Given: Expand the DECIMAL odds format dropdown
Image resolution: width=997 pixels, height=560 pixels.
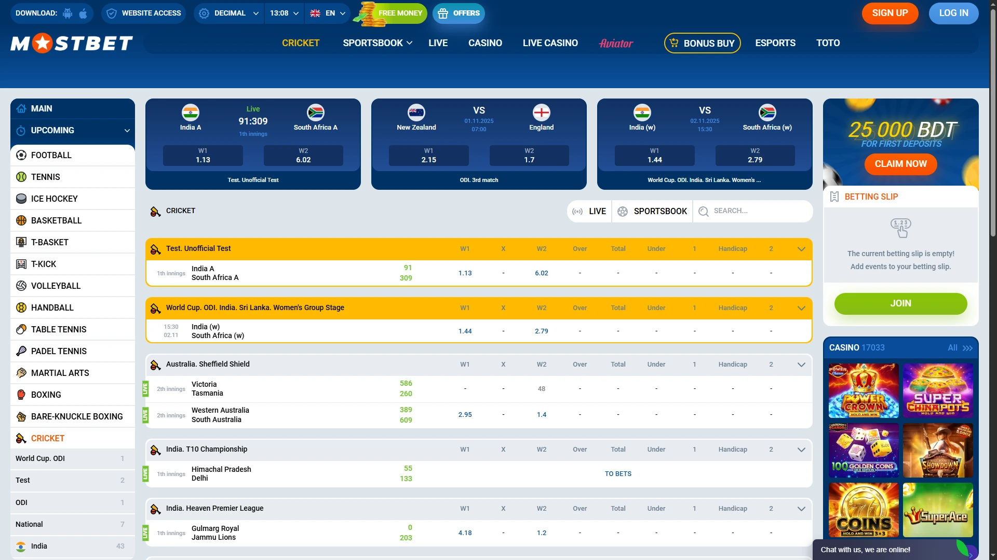Looking at the screenshot, I should point(227,13).
